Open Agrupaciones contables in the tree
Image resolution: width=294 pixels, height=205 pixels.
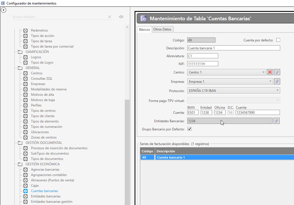click(x=49, y=175)
